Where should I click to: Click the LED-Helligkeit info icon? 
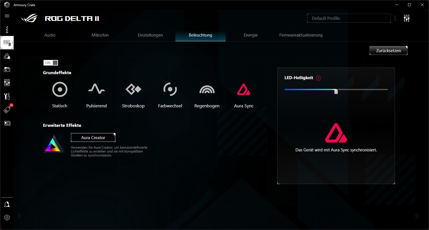tap(319, 78)
